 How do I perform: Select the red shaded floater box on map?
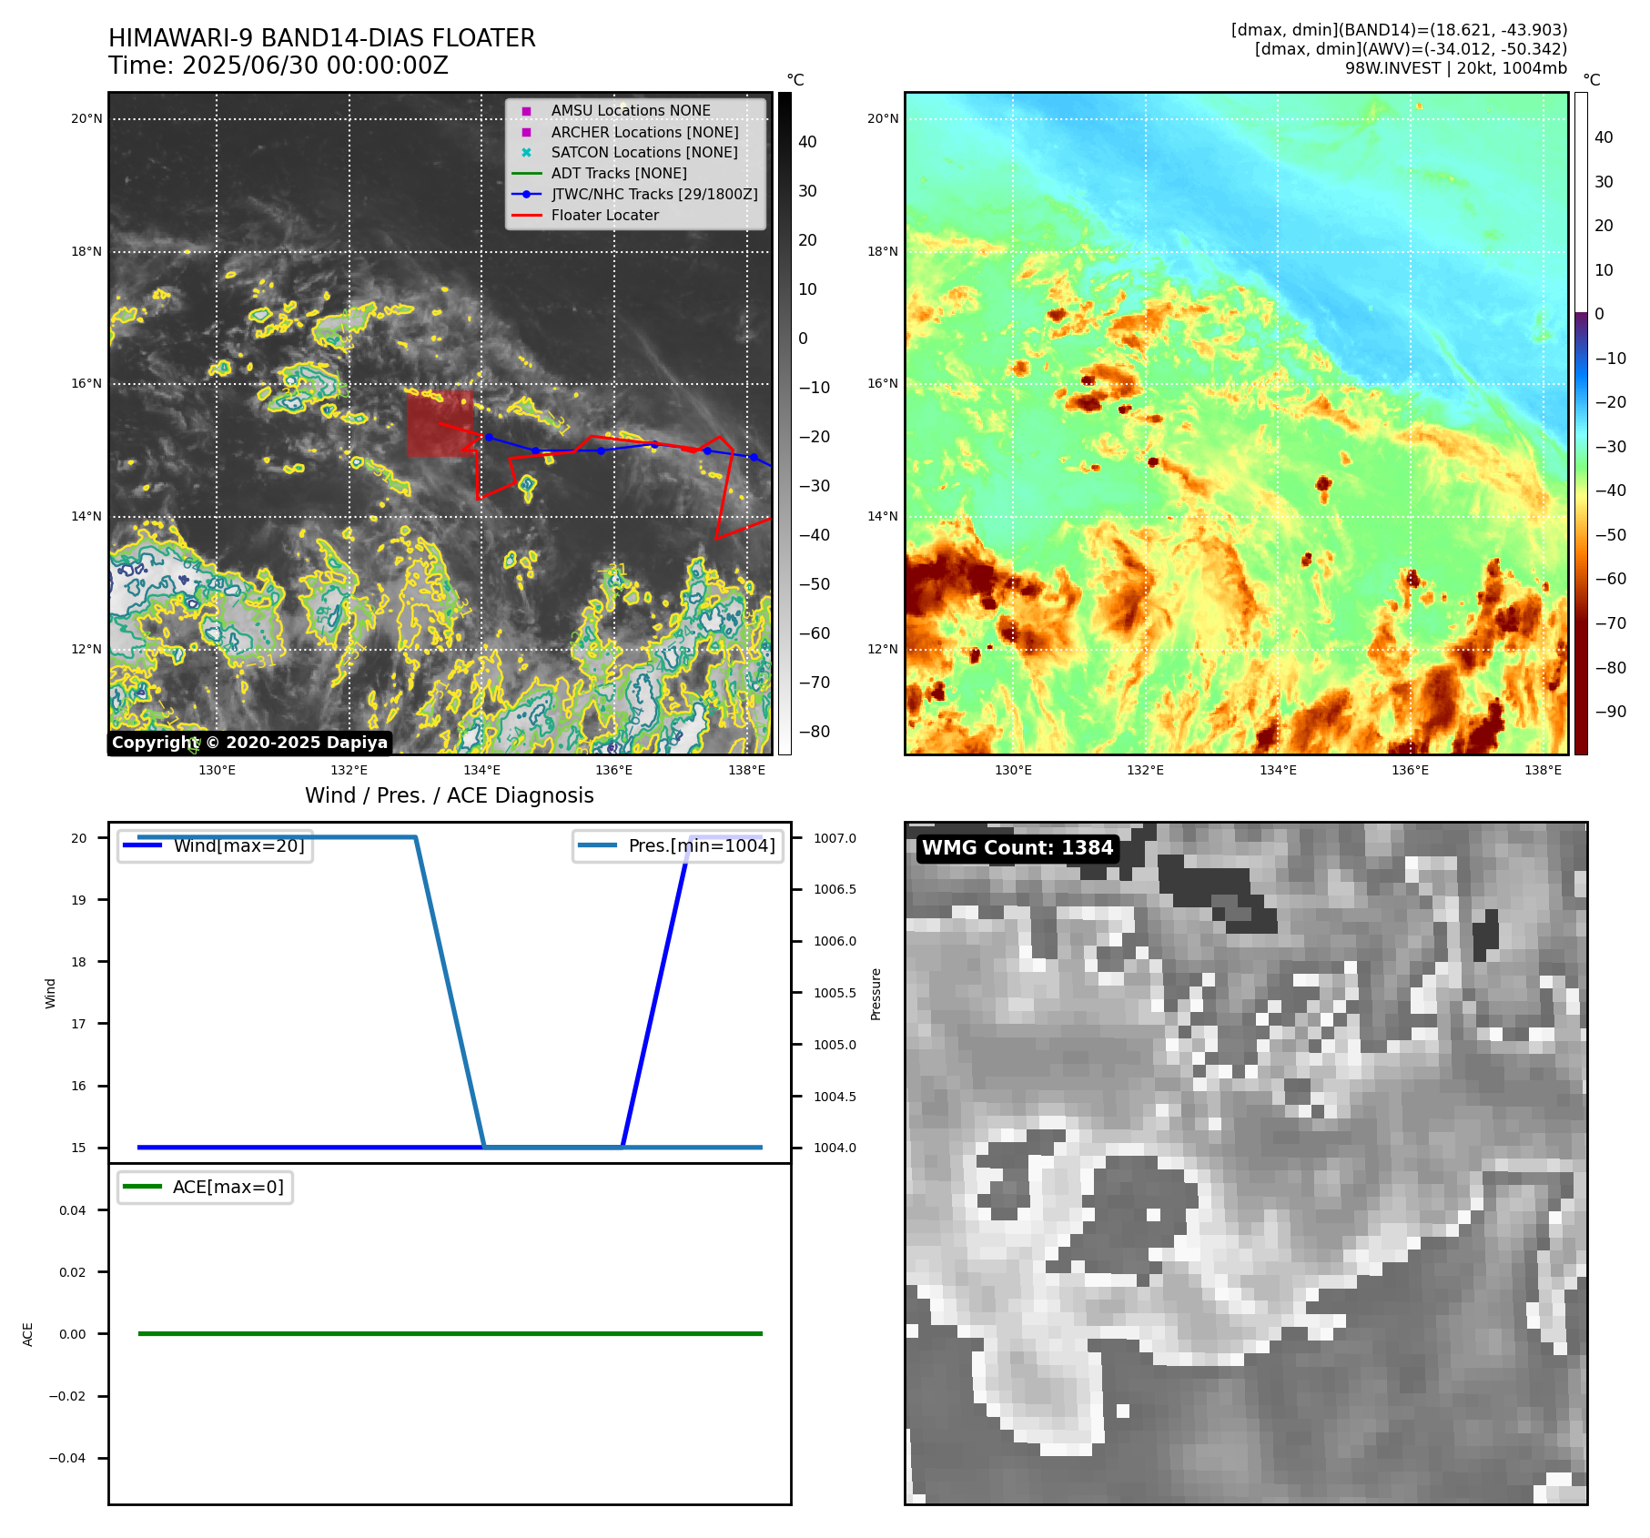pyautogui.click(x=440, y=424)
